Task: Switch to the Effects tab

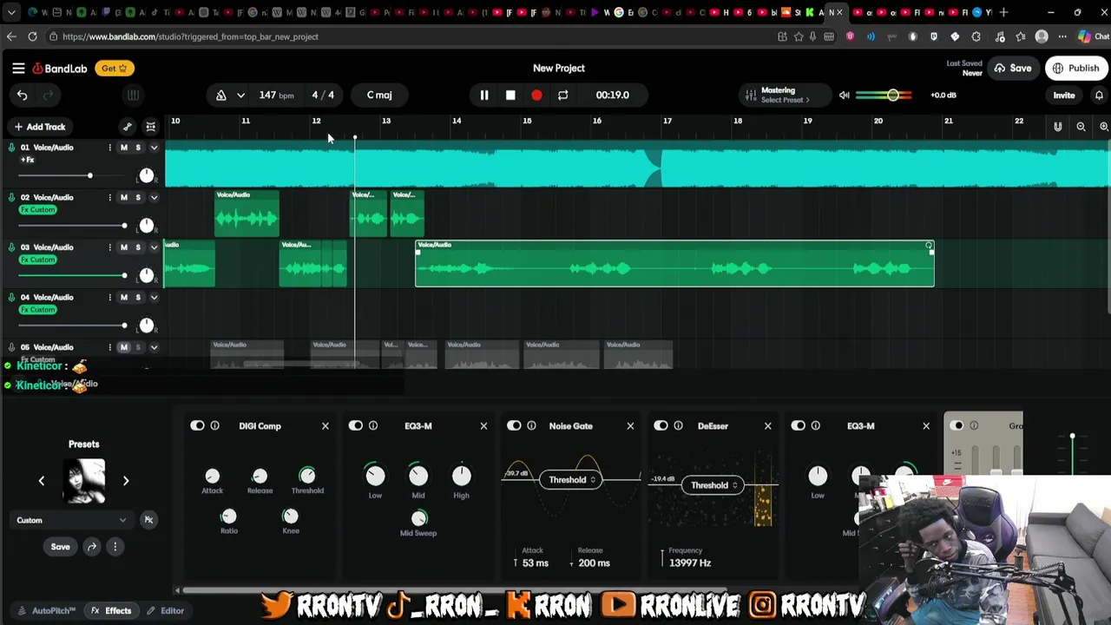Action: [112, 610]
